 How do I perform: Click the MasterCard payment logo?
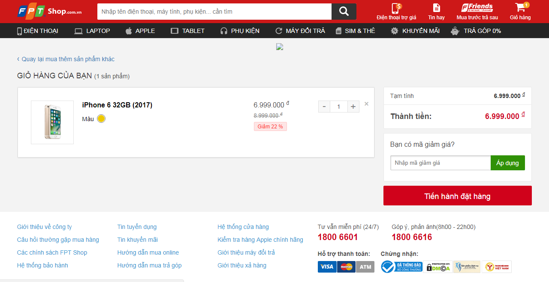[x=346, y=267]
